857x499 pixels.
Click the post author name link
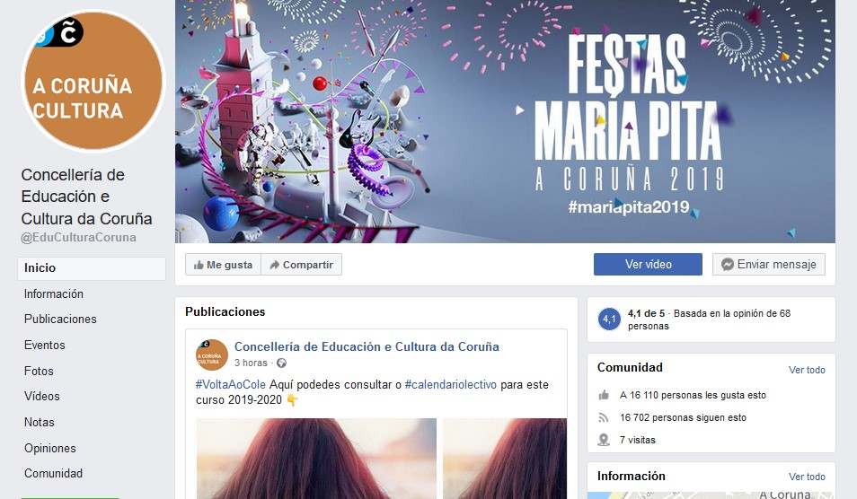367,346
